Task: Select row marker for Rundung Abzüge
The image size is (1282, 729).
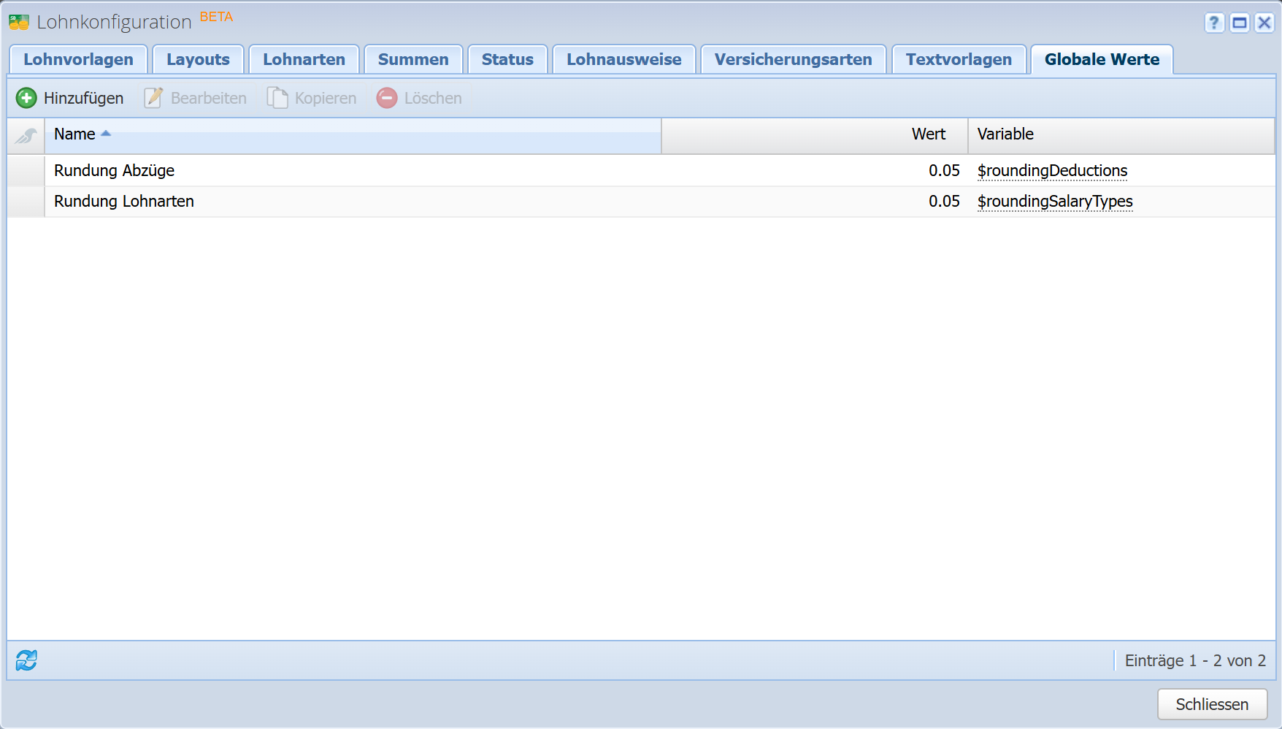Action: point(26,171)
